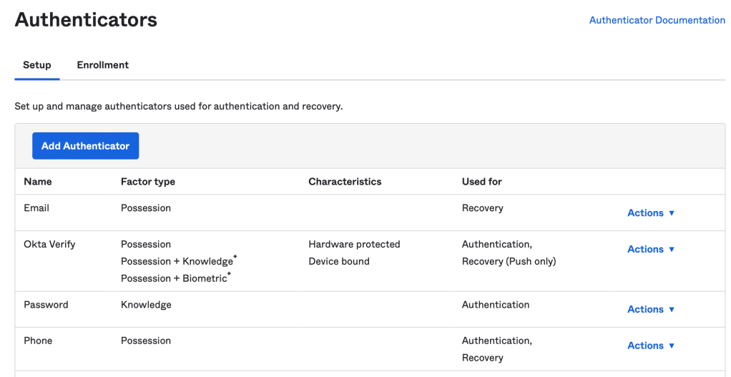This screenshot has width=731, height=377.
Task: Click the Possession + Biometric factor text
Action: (174, 279)
